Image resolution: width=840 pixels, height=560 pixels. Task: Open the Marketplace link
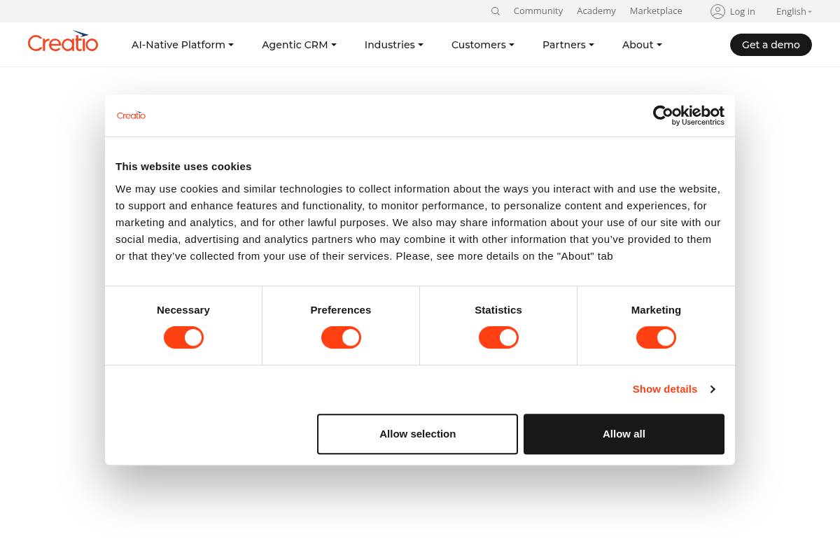(656, 11)
